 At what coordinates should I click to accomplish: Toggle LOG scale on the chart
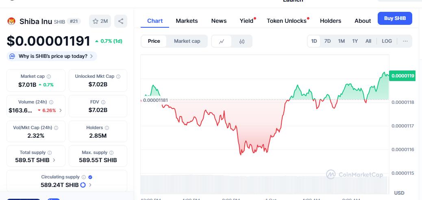[x=387, y=41]
